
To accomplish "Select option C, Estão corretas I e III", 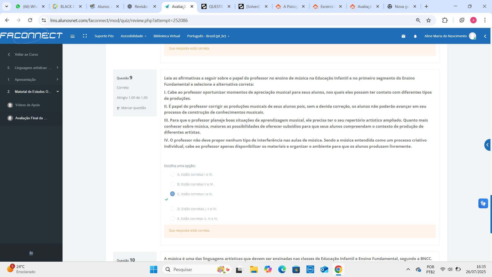I will (172, 194).
